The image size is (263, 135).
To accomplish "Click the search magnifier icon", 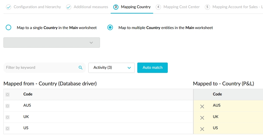I will (x=81, y=68).
